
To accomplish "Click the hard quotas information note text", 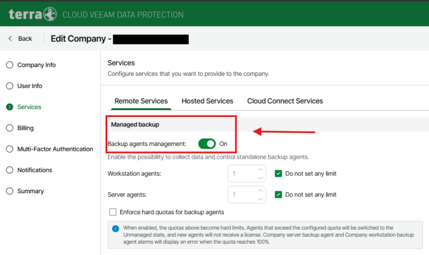I will point(269,235).
